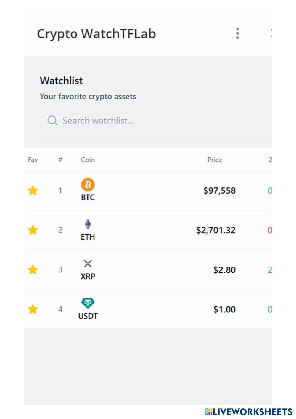Screen dimensions: 296x419
Task: Click the Ethereum diamond logo
Action: [88, 224]
